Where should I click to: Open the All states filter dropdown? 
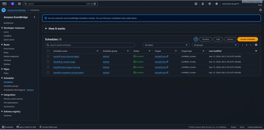click(166, 45)
